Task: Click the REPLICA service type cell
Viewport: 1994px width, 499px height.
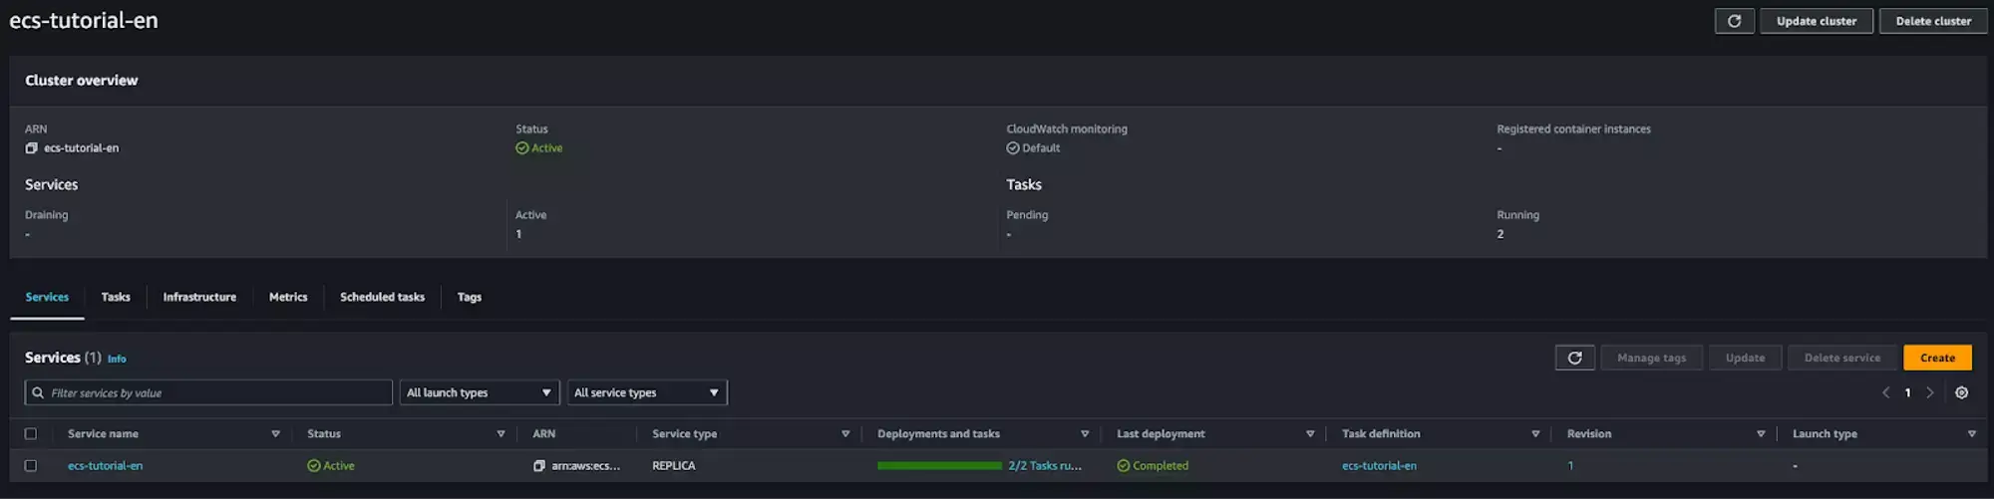Action: [674, 466]
